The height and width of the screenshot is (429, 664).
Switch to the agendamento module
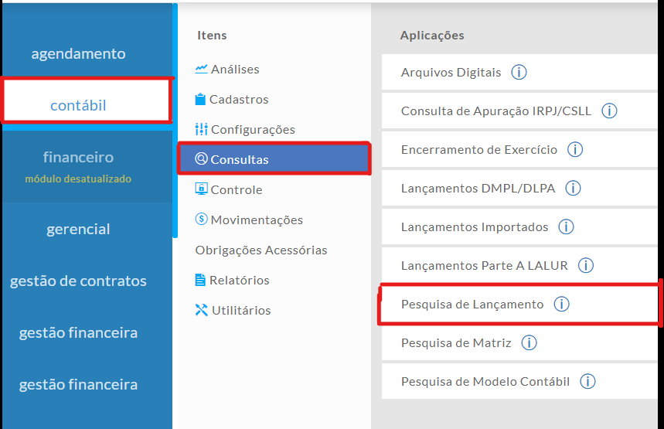click(78, 53)
